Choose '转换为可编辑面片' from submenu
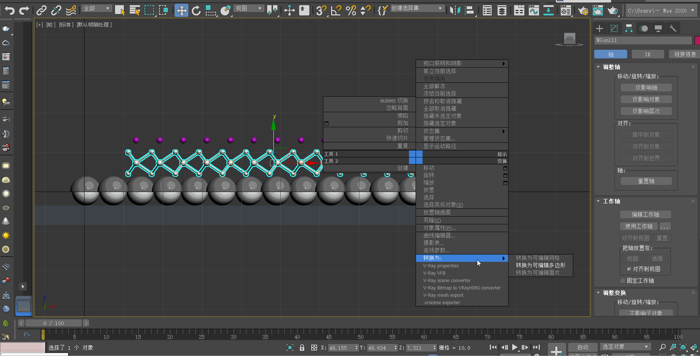 pos(541,273)
